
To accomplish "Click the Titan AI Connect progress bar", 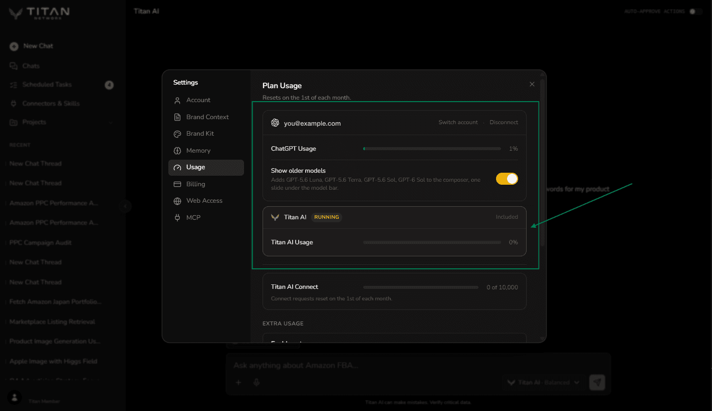I will pos(421,287).
